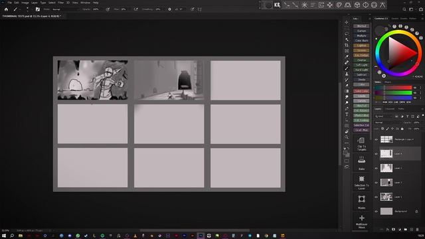This screenshot has height=239, width=425.
Task: Hide the Layer 1 visibility eye
Action: click(377, 197)
